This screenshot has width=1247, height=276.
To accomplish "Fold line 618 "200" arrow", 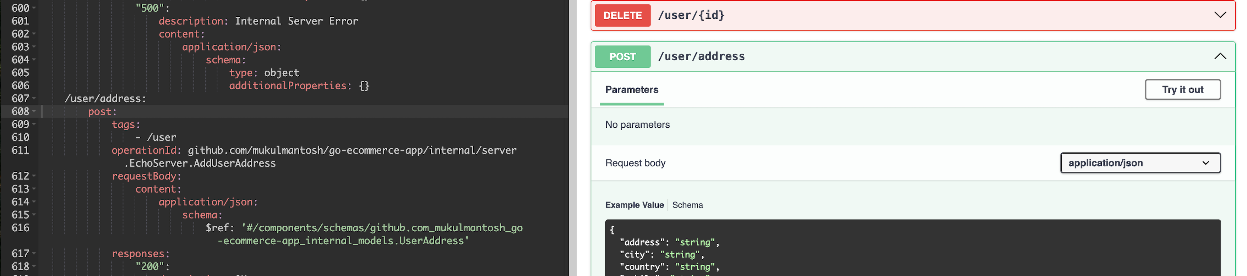I will pyautogui.click(x=34, y=266).
